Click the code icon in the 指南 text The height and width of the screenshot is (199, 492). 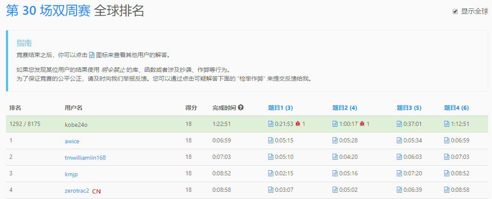[x=92, y=55]
